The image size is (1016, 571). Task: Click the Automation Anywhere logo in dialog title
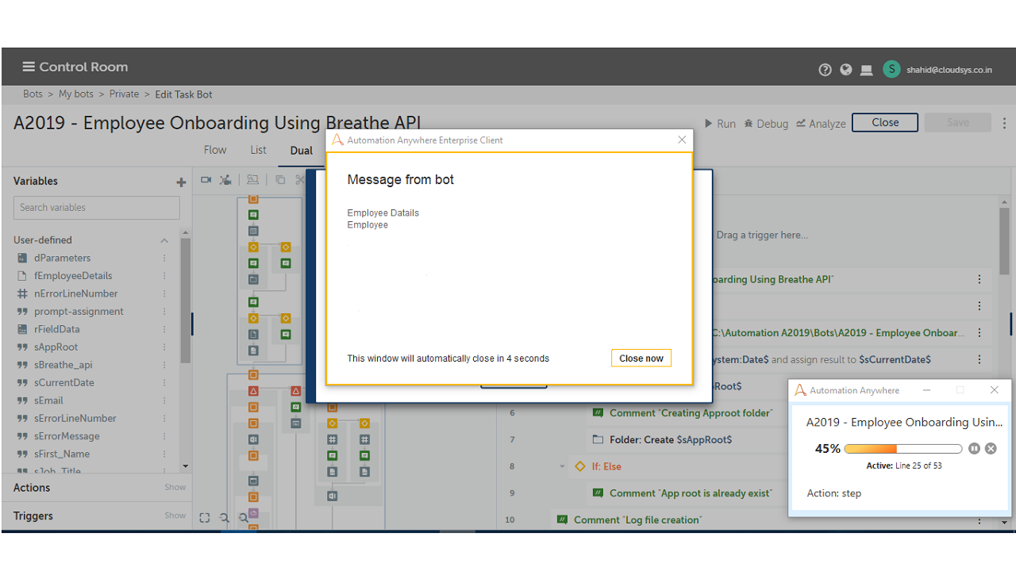[337, 140]
